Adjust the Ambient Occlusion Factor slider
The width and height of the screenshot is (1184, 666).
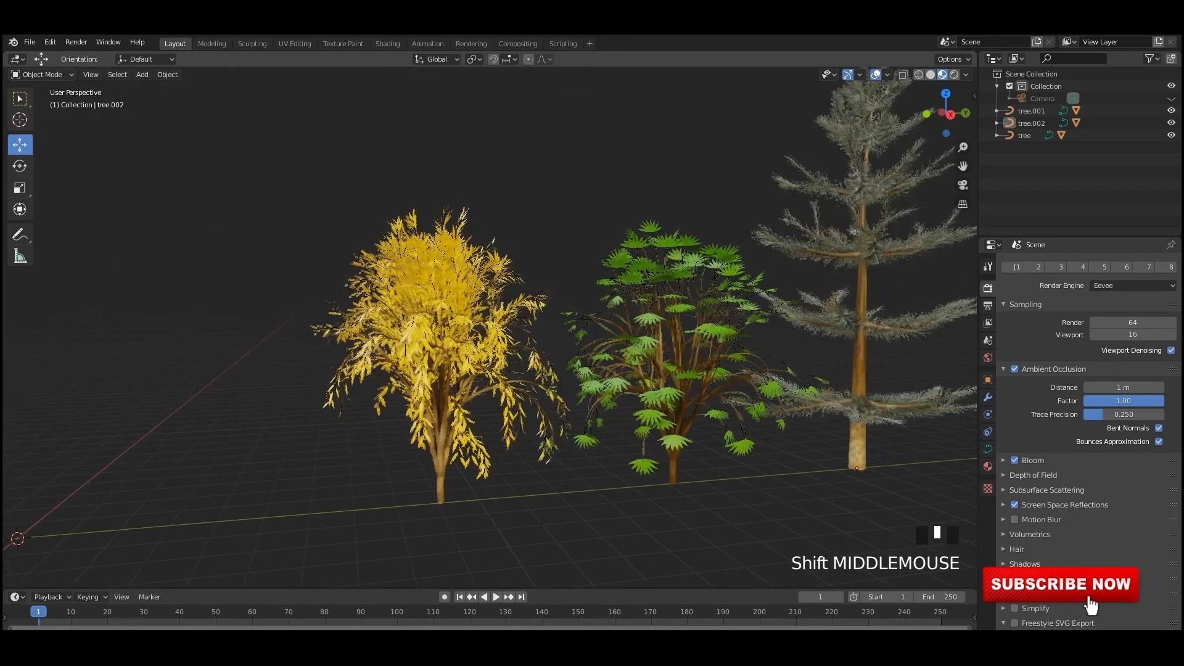(1124, 401)
